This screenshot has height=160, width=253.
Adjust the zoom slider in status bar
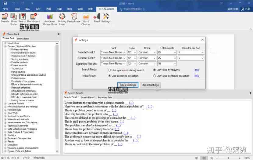[x=228, y=158]
